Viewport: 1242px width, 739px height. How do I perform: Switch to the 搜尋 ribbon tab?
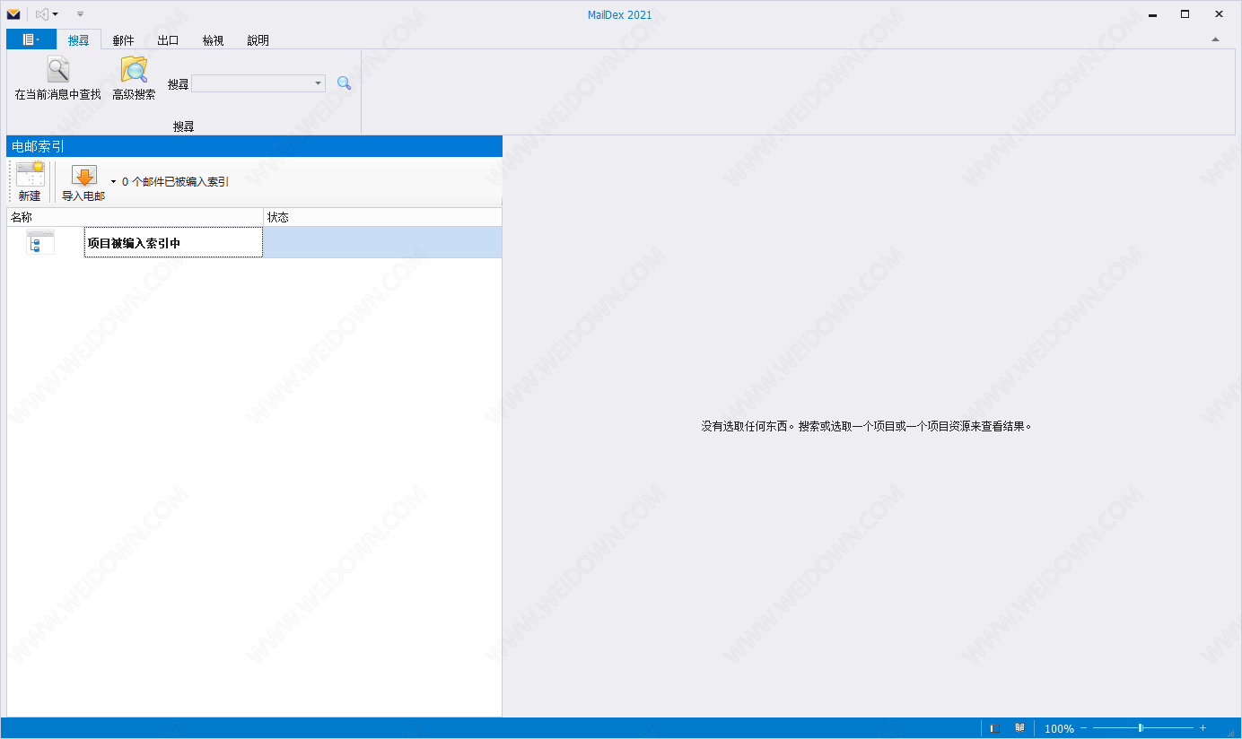(79, 40)
